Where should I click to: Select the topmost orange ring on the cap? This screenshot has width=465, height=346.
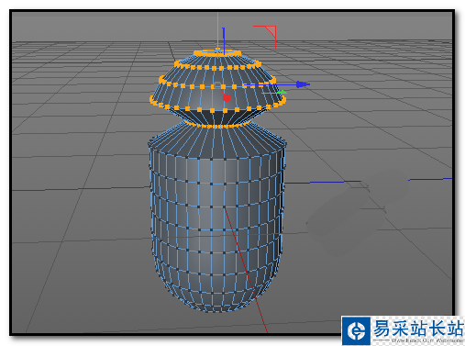click(217, 53)
